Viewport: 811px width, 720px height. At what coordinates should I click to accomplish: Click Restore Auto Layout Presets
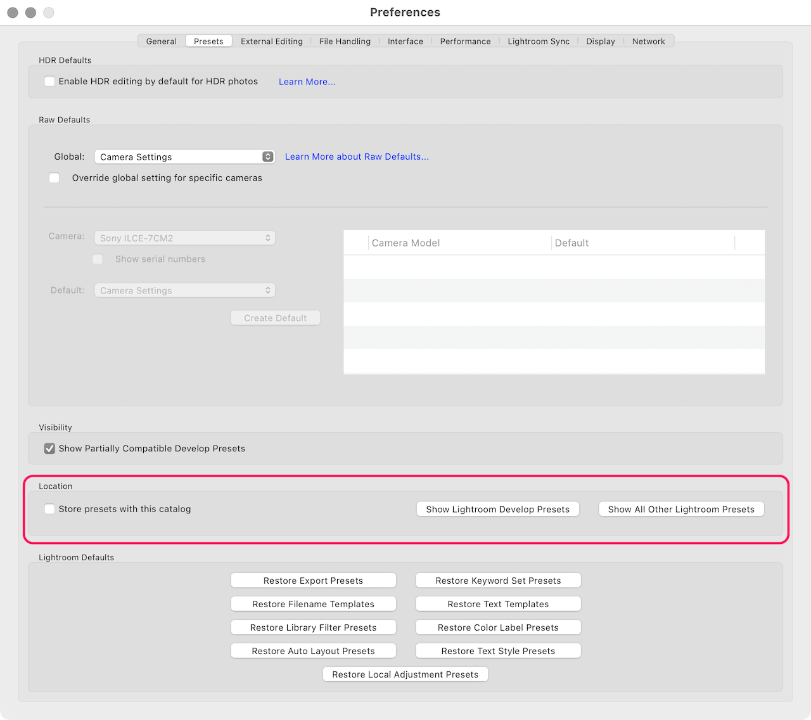[x=314, y=651]
